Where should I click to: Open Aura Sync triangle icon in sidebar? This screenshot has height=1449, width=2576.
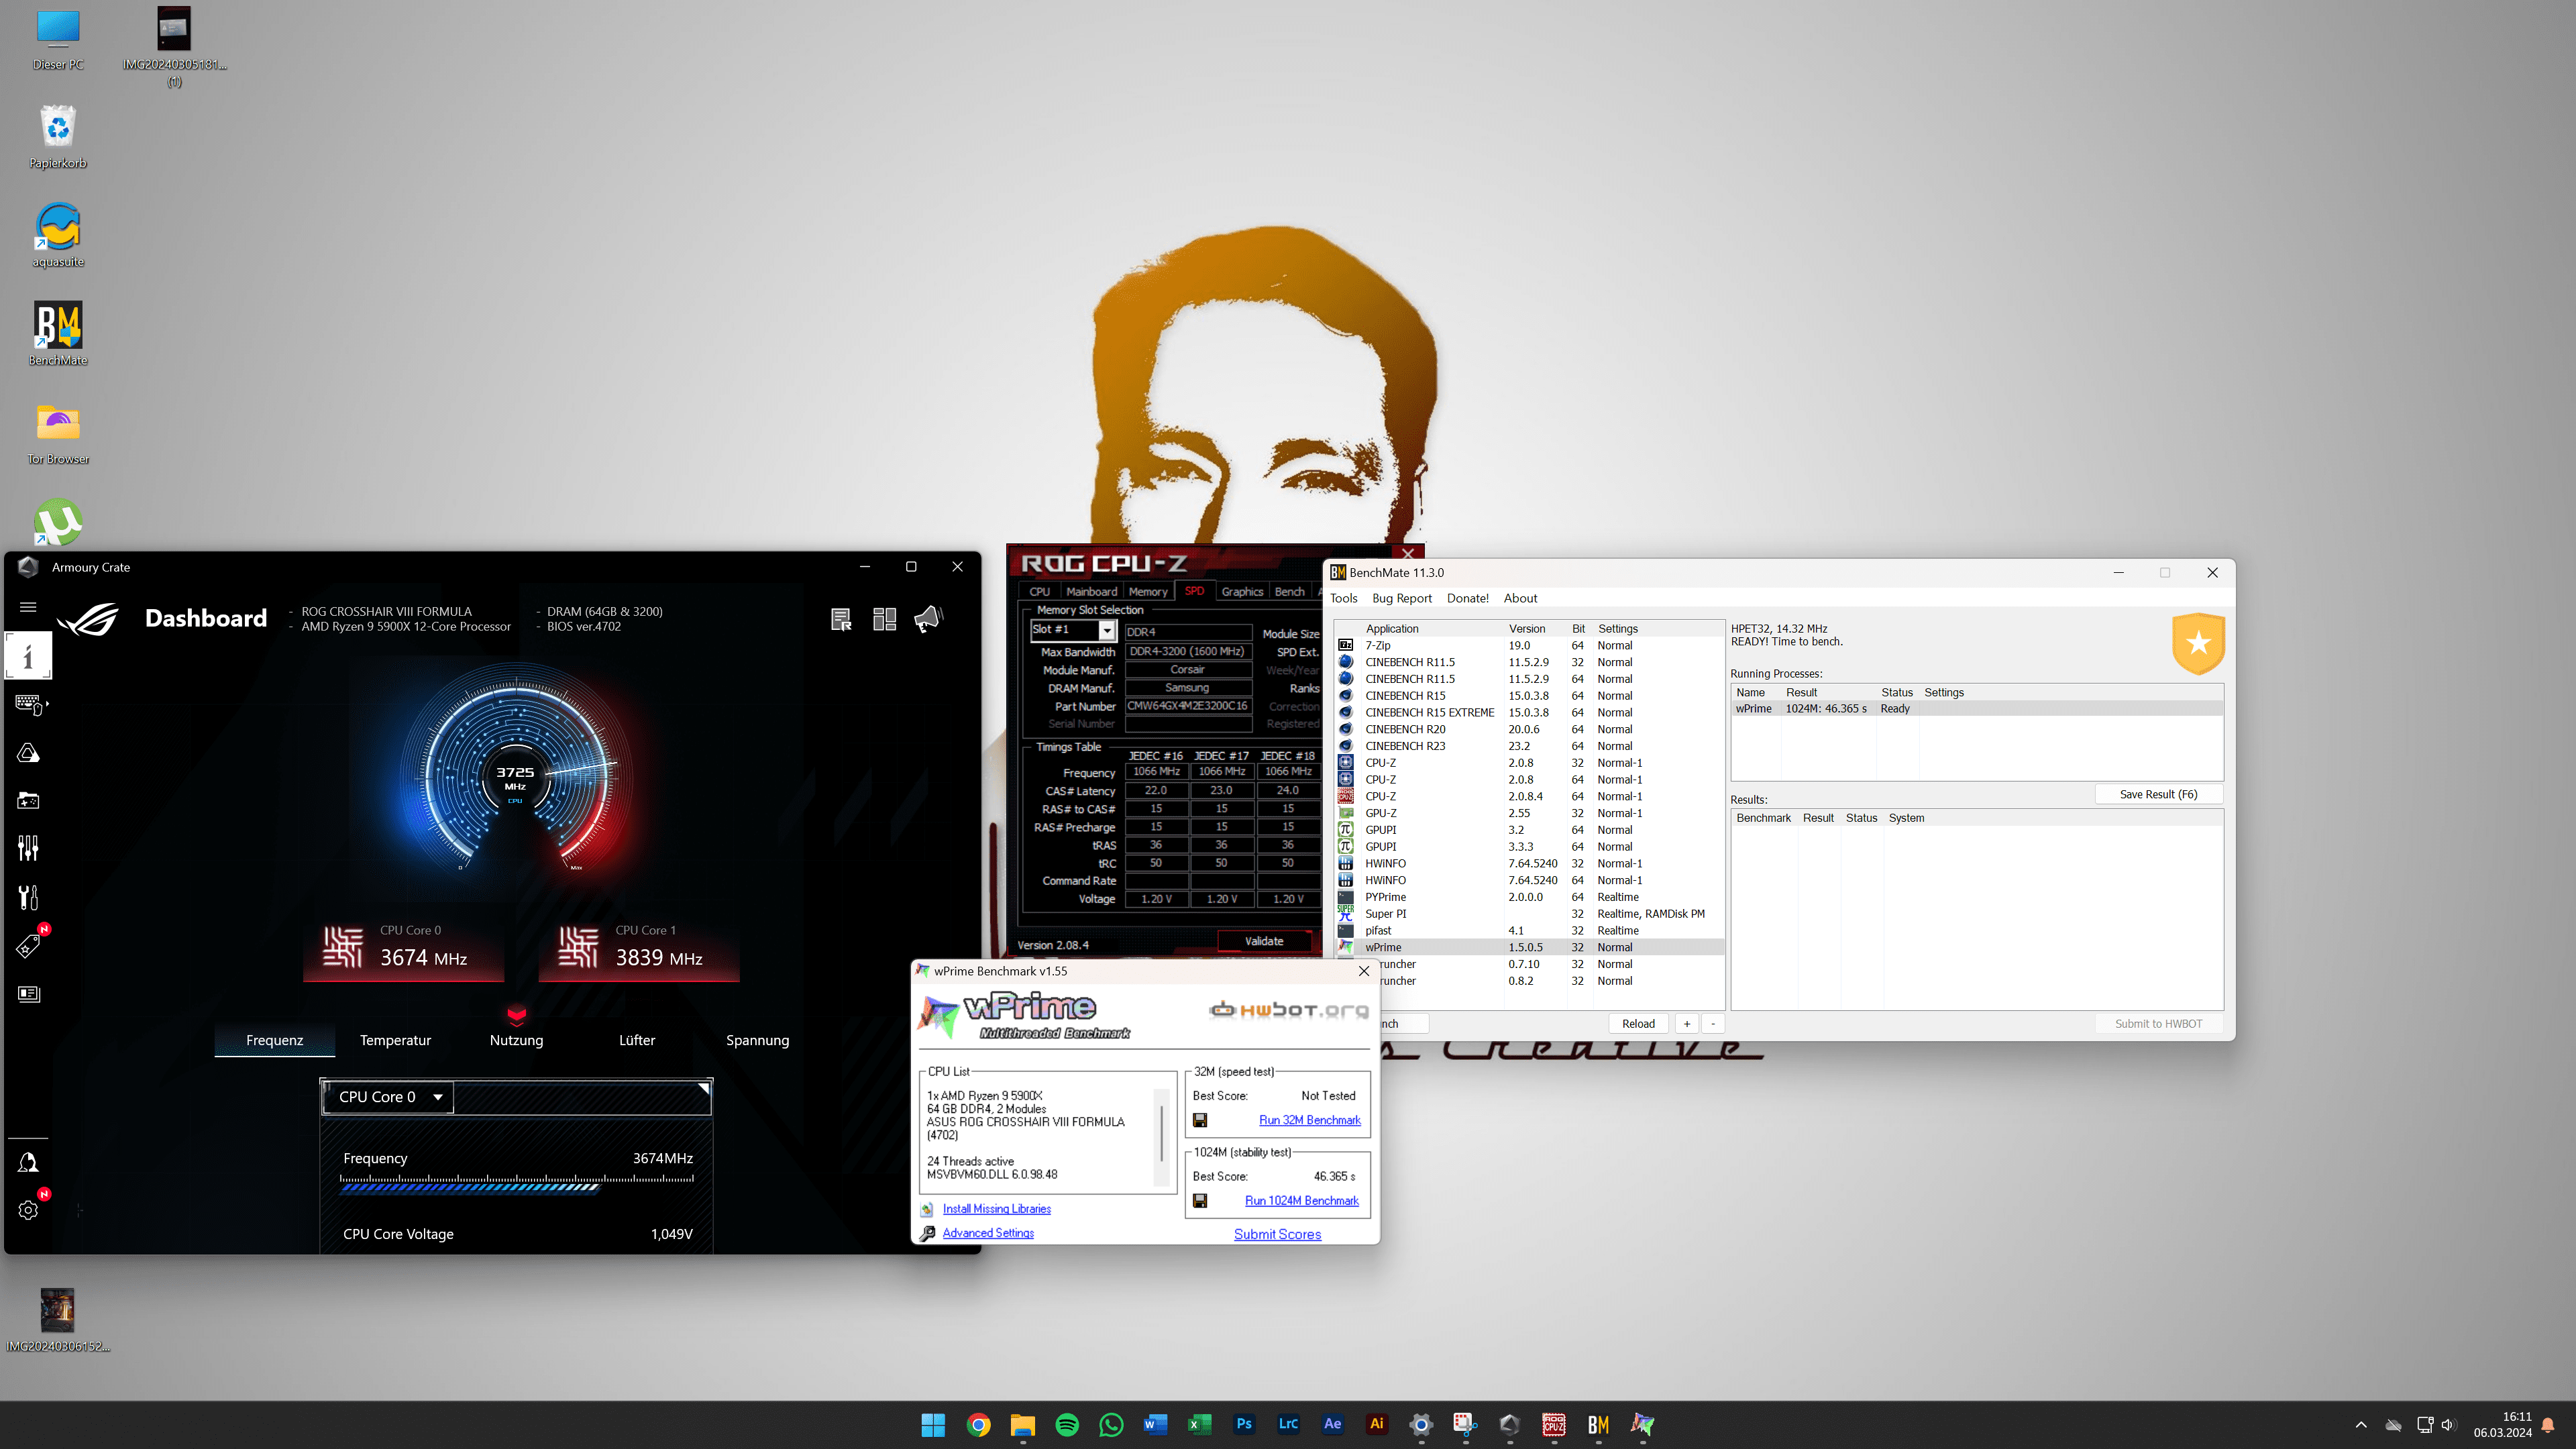coord(28,753)
